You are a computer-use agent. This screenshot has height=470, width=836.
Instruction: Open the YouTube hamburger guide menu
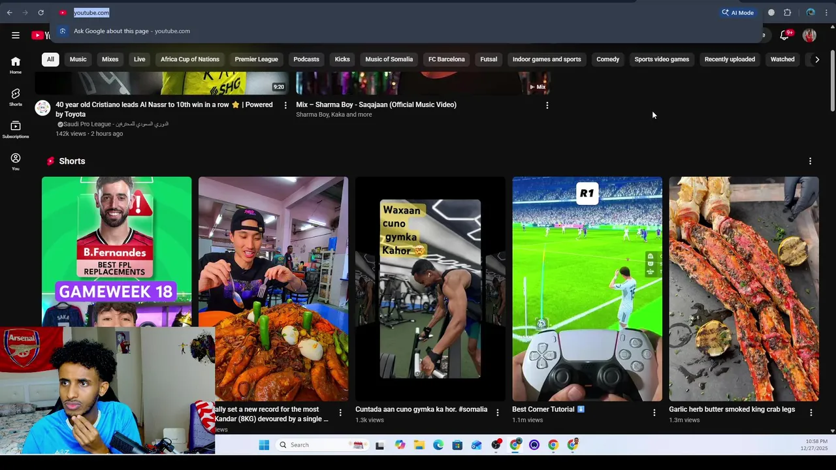[x=16, y=35]
